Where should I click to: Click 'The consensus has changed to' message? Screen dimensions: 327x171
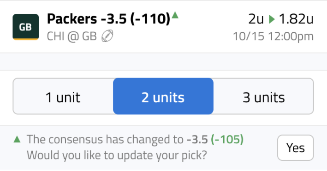coord(105,139)
